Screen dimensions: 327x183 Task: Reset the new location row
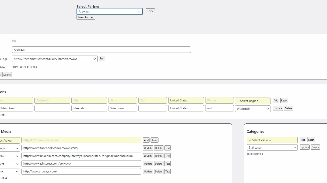pyautogui.click(x=284, y=100)
